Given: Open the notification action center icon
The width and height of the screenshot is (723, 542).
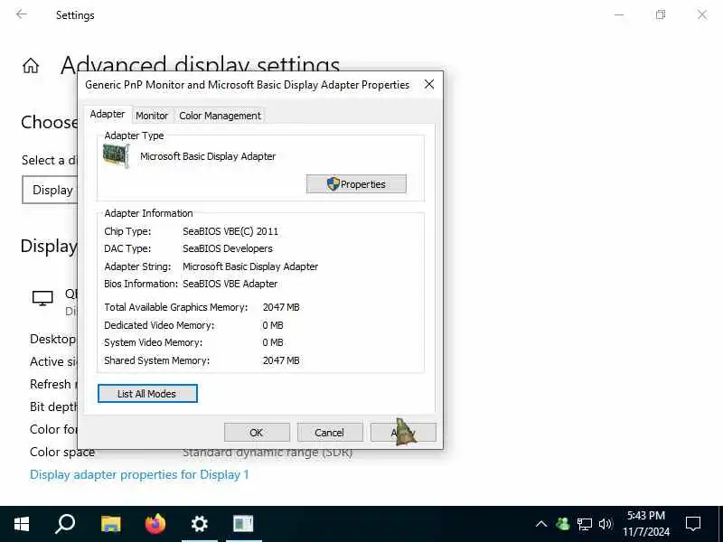Looking at the screenshot, I should click(693, 524).
